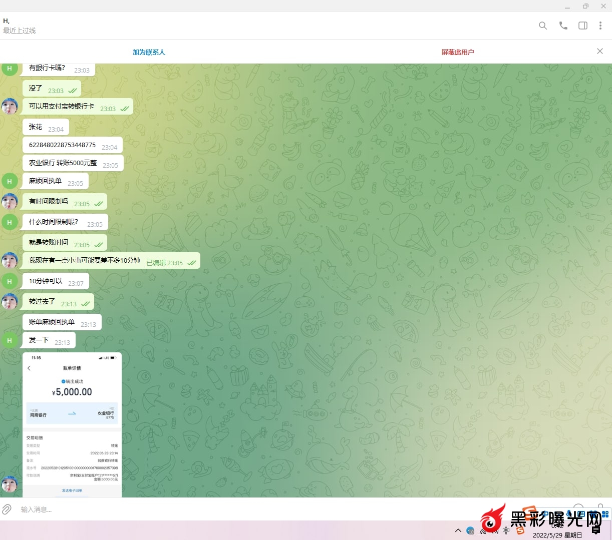
Task: Expand the system tray hidden icons chevron
Action: click(458, 530)
